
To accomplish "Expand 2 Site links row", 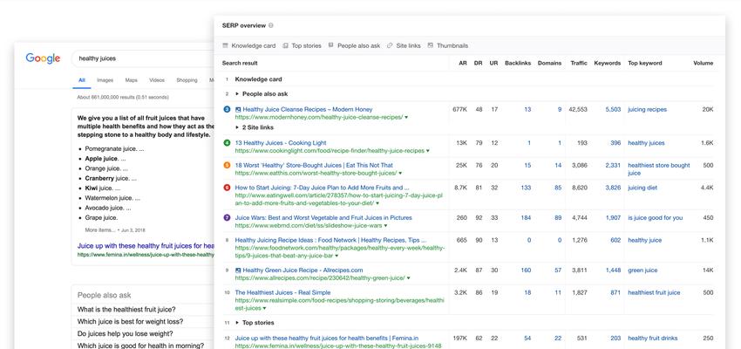I will [237, 127].
